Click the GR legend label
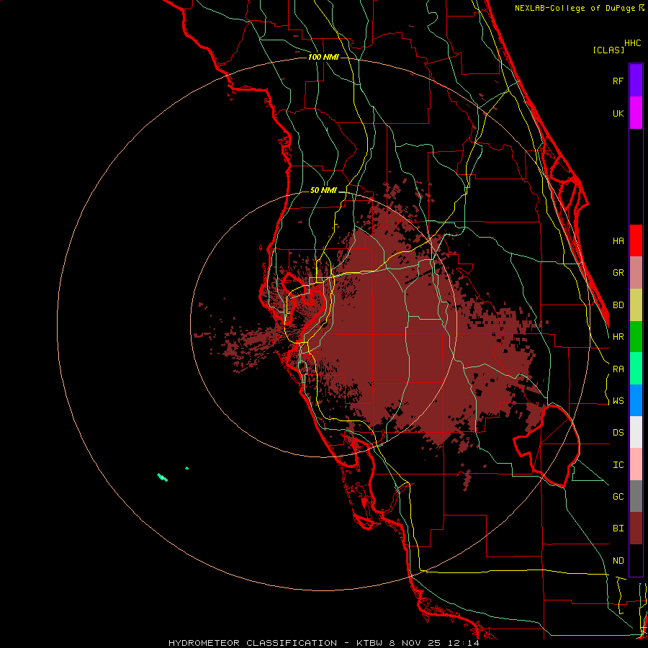This screenshot has width=648, height=648. (618, 273)
